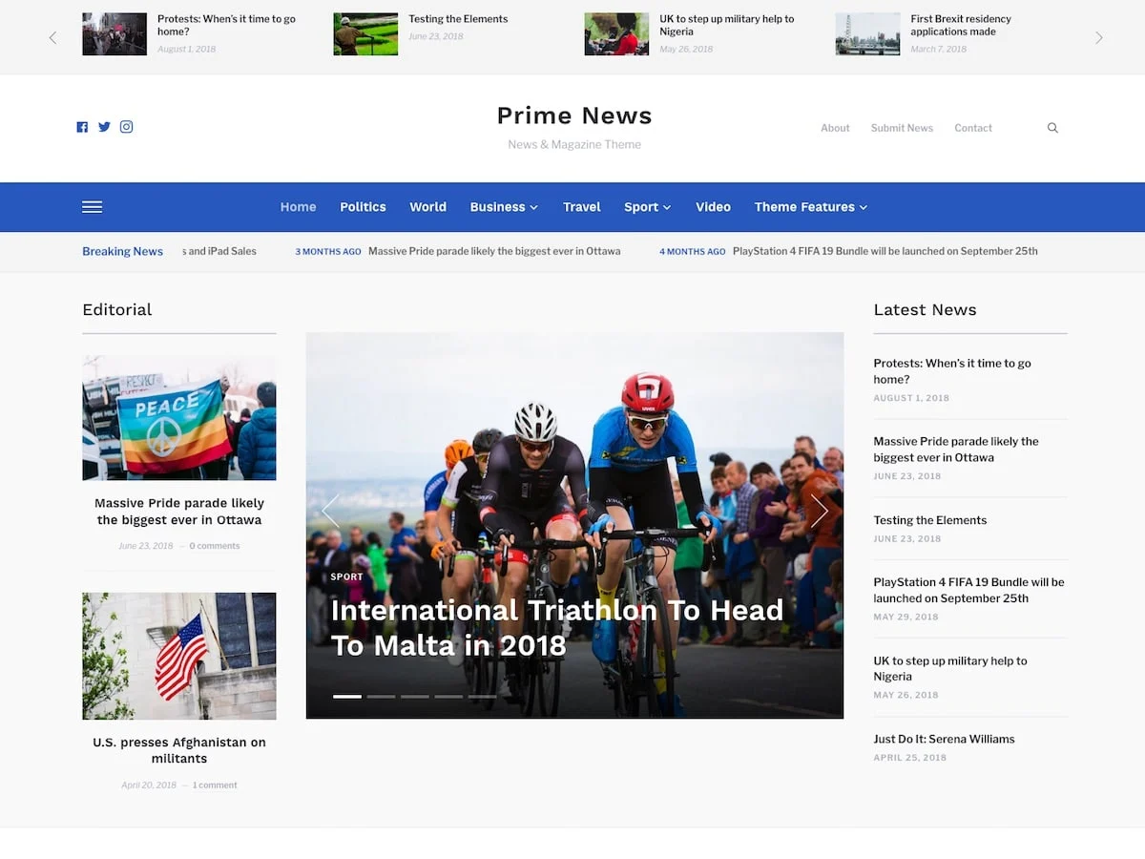Open the Travel menu item
This screenshot has height=859, width=1145.
click(582, 207)
